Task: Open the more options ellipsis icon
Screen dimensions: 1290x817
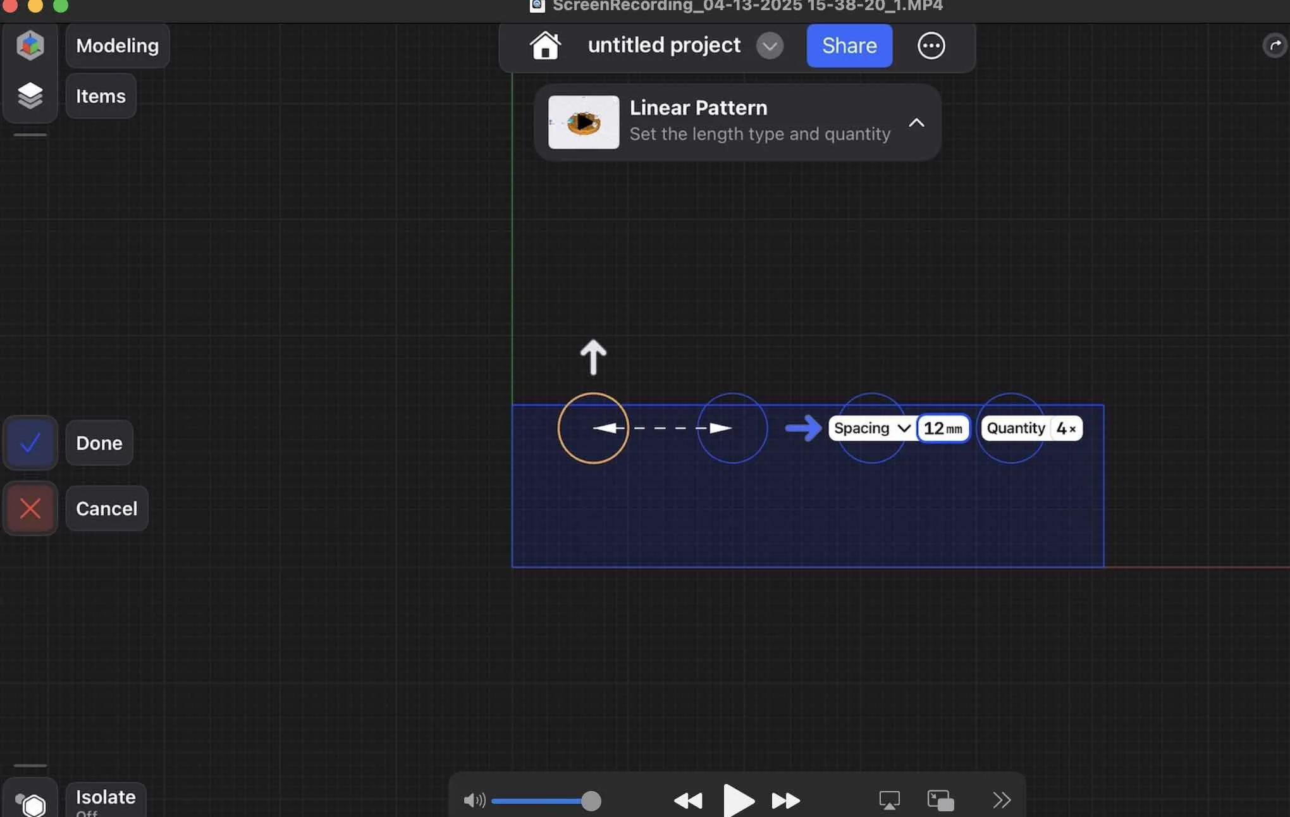Action: tap(931, 46)
